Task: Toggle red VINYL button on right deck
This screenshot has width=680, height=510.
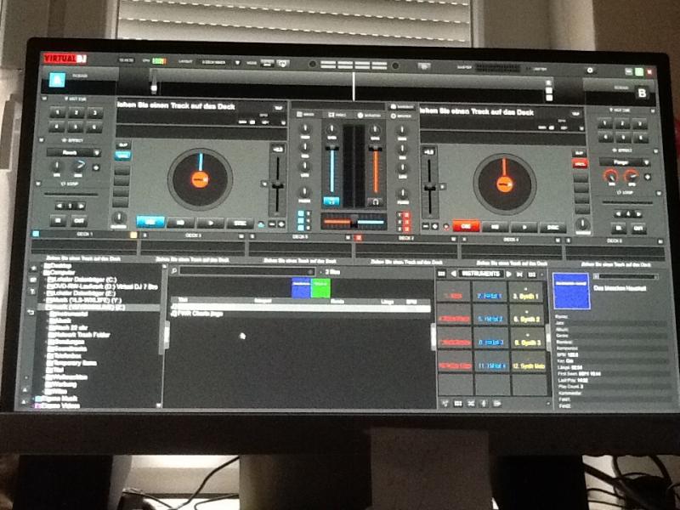Action: [x=580, y=163]
